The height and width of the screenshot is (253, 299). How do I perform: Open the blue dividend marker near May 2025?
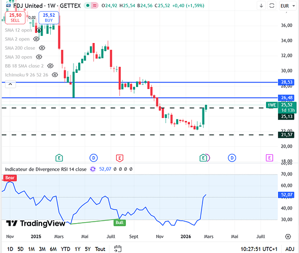point(93,158)
